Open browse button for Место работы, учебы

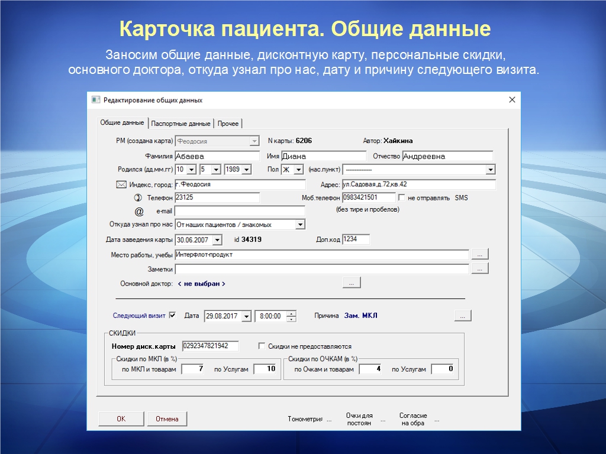(x=480, y=254)
